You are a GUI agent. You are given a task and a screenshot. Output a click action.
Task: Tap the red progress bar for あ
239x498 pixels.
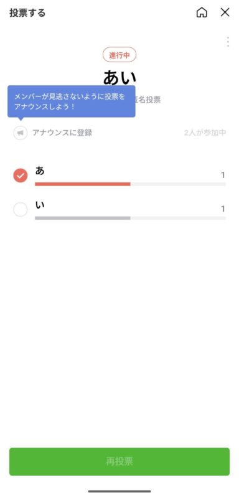[x=83, y=184]
